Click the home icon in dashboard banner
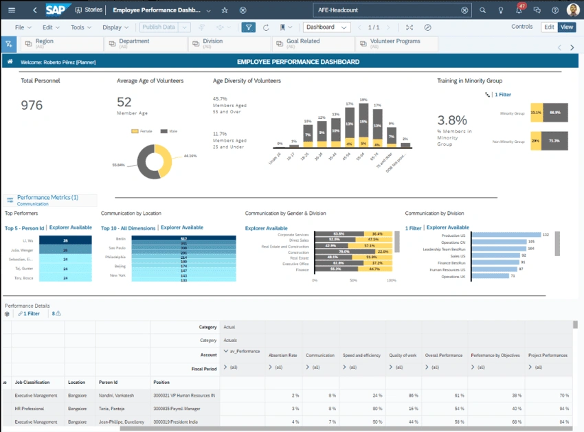Image resolution: width=584 pixels, height=432 pixels. [x=10, y=62]
